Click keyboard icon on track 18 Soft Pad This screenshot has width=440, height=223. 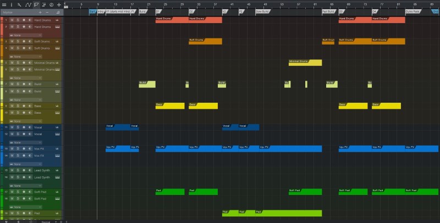57,199
